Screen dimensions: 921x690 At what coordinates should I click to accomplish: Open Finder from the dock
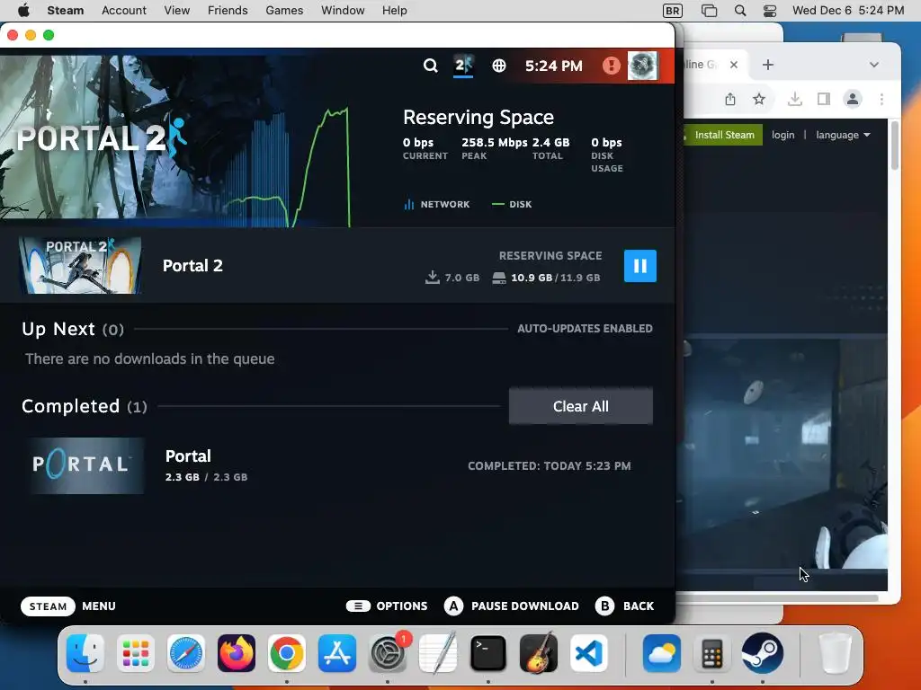(85, 653)
